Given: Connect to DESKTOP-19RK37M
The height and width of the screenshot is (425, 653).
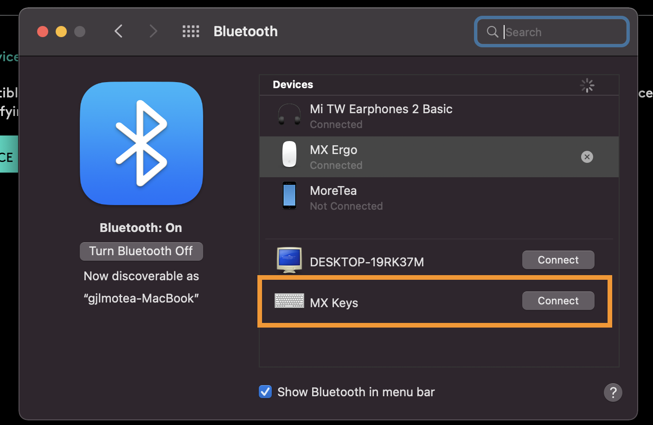Looking at the screenshot, I should 558,260.
